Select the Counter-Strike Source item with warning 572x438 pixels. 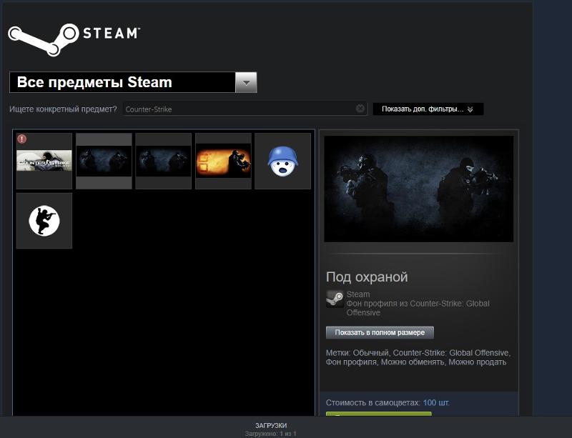click(44, 161)
